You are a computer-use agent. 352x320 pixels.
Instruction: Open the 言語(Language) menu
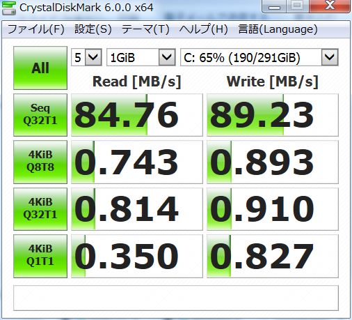(x=278, y=29)
